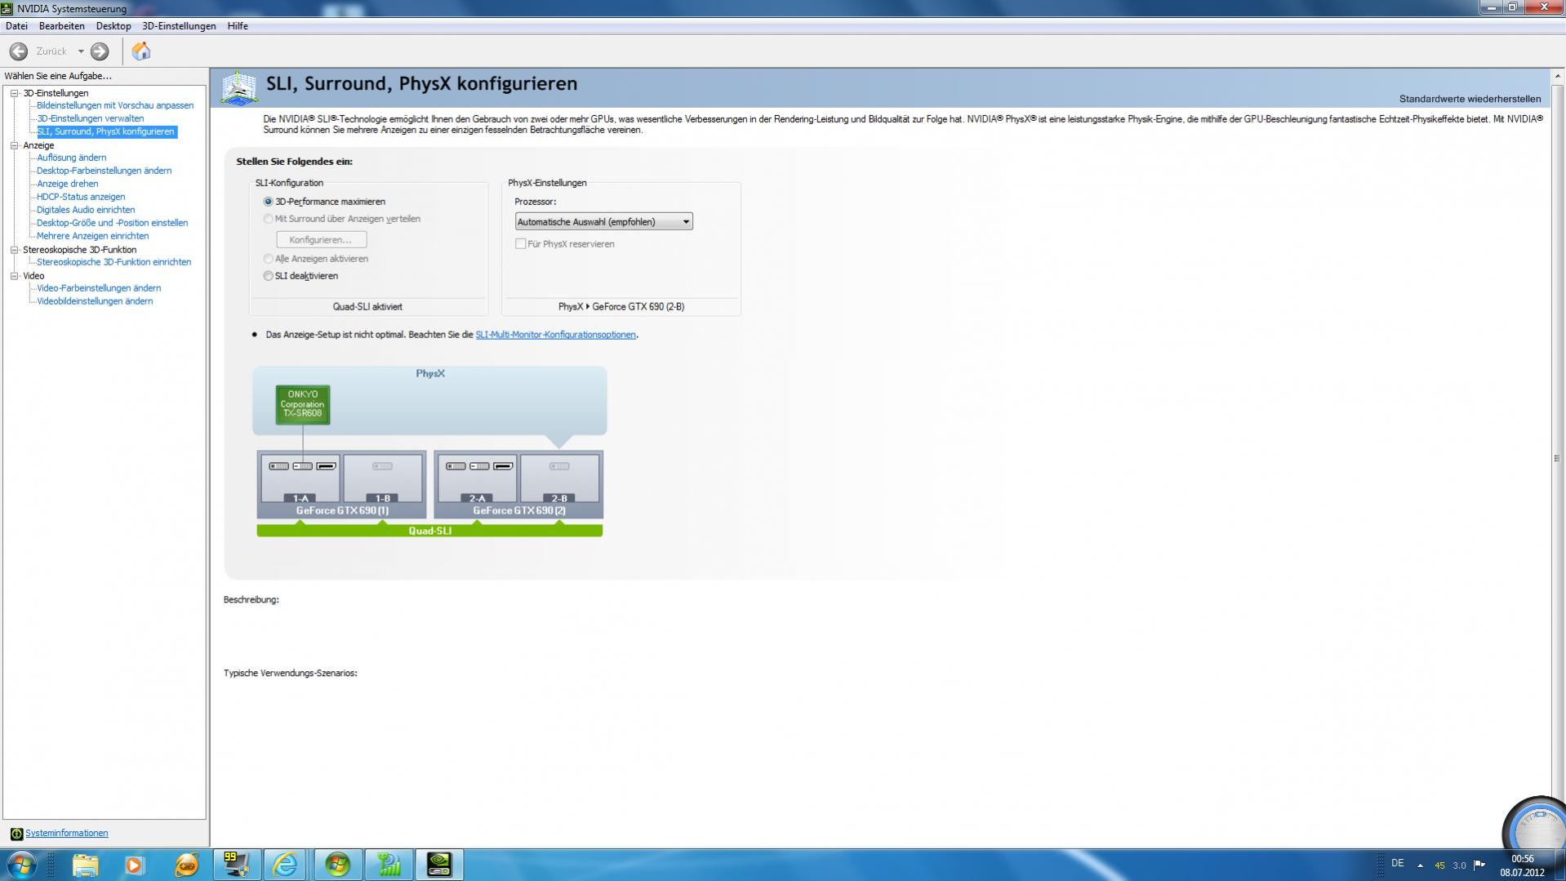Open Video-Farbeinstellungen ändern task
Image resolution: width=1566 pixels, height=881 pixels.
pyautogui.click(x=99, y=288)
